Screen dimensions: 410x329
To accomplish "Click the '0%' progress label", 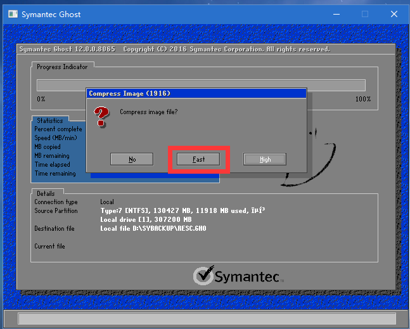I will click(x=41, y=99).
